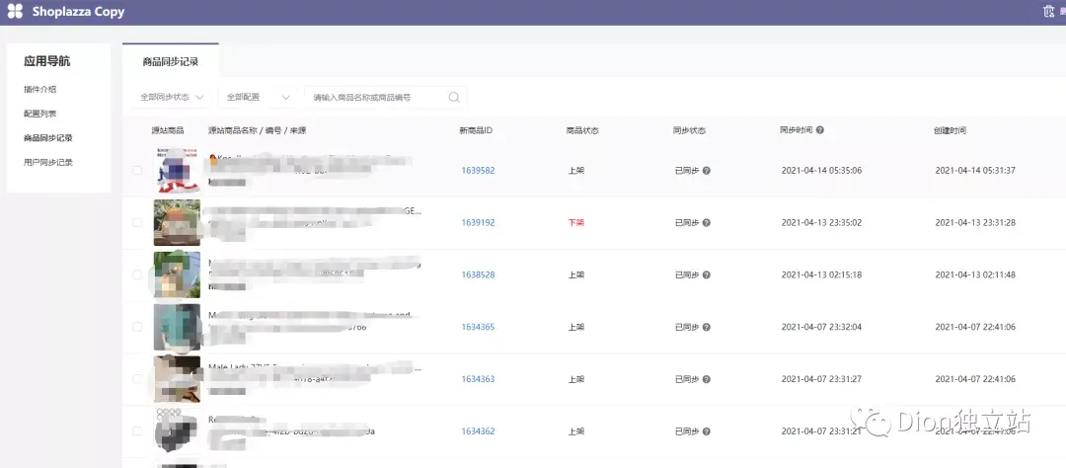Open 配置列表 in the sidebar navigation
The image size is (1066, 468).
coord(40,114)
